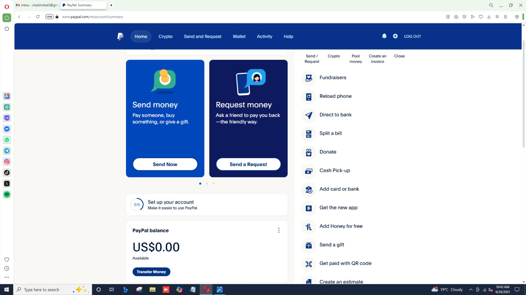This screenshot has width=526, height=295.
Task: Open account settings gear icon
Action: (x=395, y=36)
